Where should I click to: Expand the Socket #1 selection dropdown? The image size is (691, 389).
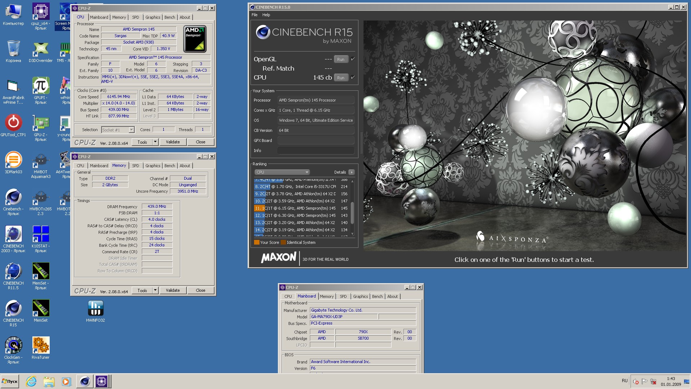coord(131,130)
